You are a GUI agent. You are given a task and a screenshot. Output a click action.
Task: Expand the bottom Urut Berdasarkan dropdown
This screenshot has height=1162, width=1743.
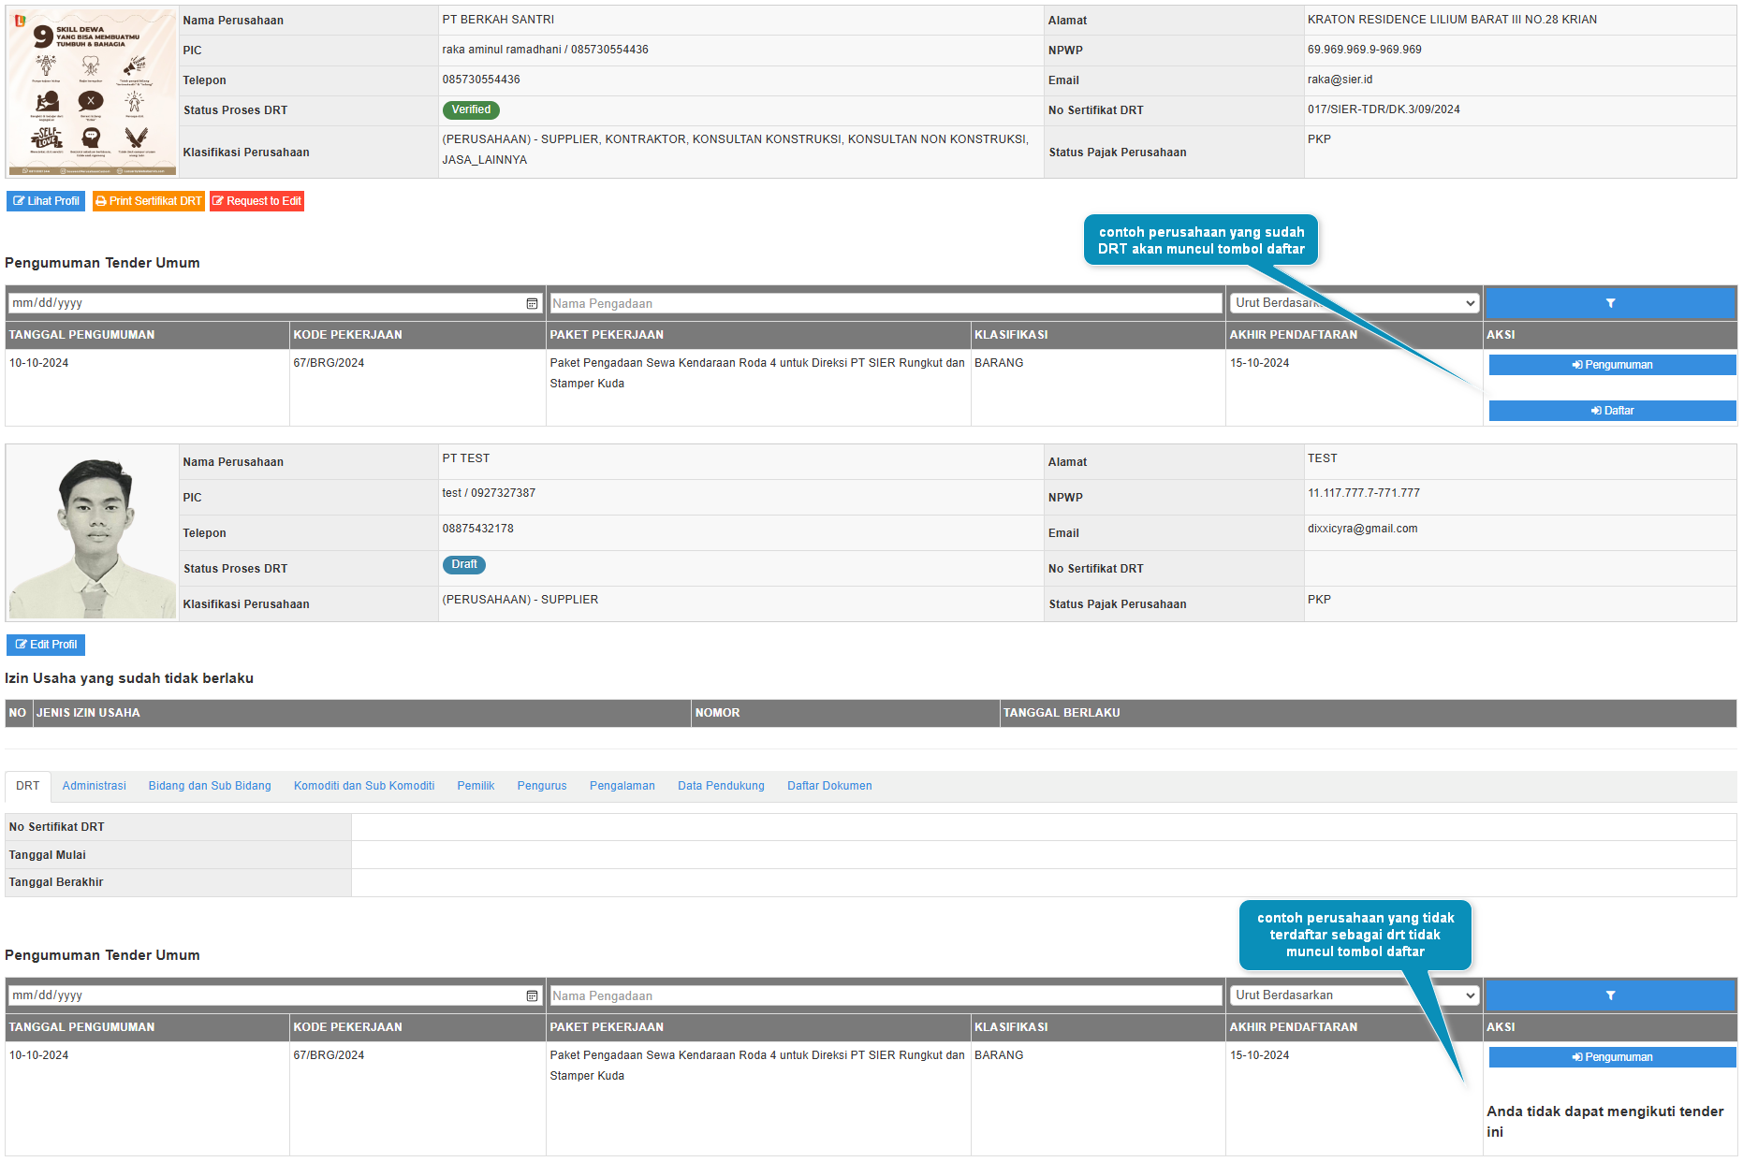(x=1354, y=995)
